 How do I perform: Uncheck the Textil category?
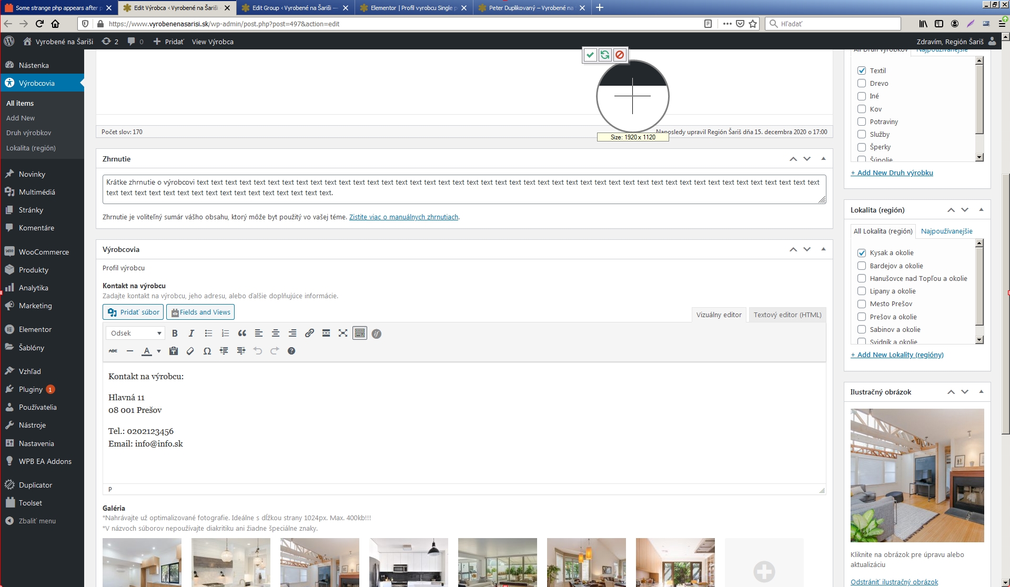862,70
